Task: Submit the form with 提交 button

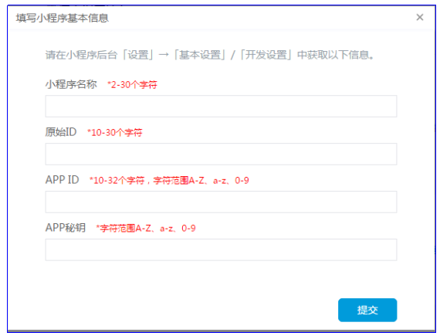Action: 367,310
